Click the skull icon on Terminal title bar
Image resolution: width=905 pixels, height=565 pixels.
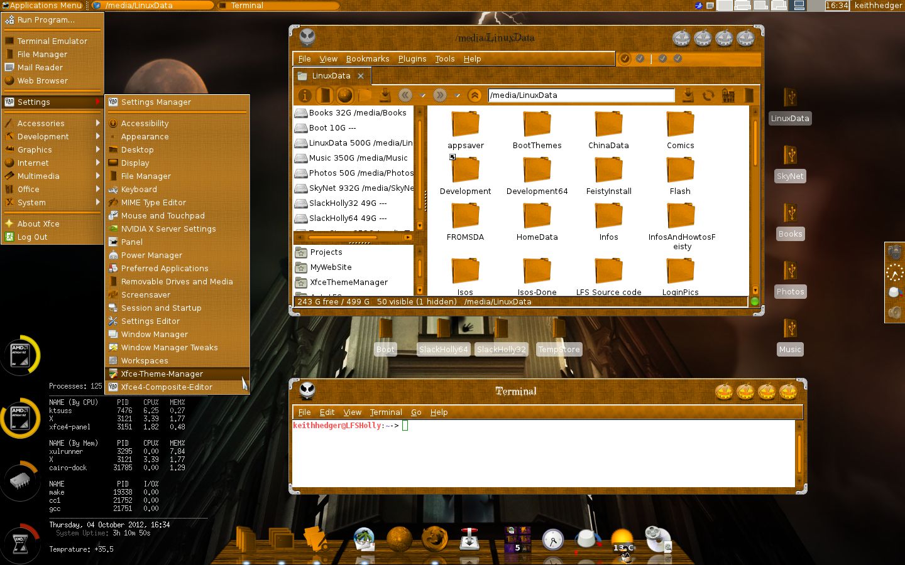point(307,390)
